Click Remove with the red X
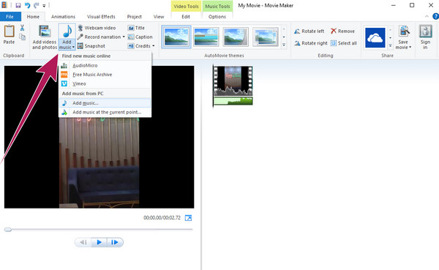The height and width of the screenshot is (270, 439). [x=342, y=31]
